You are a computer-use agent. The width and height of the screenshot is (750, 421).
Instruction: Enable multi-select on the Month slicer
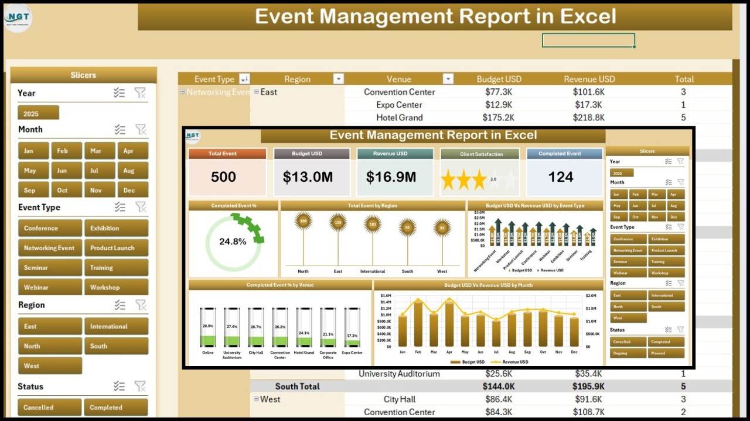point(120,129)
